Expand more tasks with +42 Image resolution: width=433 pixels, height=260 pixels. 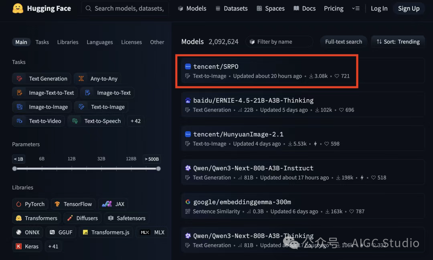click(136, 121)
